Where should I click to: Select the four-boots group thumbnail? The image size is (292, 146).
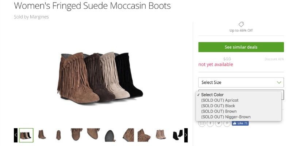click(26, 135)
